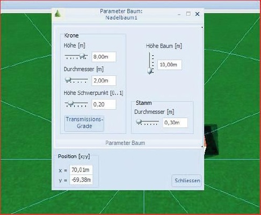Click the Stamm Durchmesser slider handle
This screenshot has height=215, width=261.
pos(139,121)
